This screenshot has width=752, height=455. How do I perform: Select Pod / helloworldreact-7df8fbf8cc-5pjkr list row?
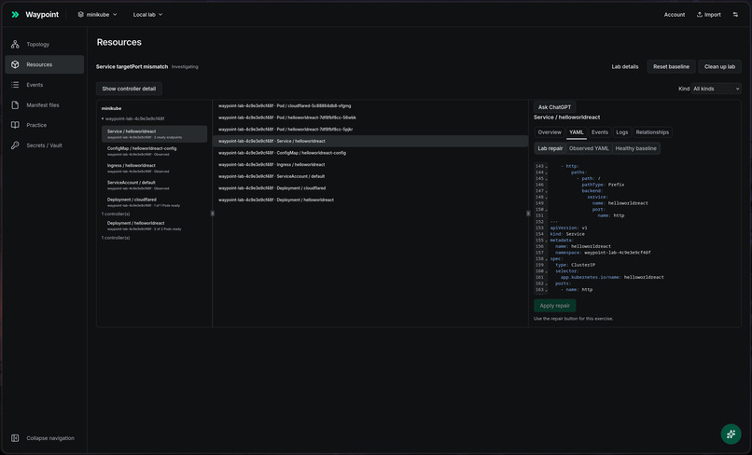(x=370, y=130)
